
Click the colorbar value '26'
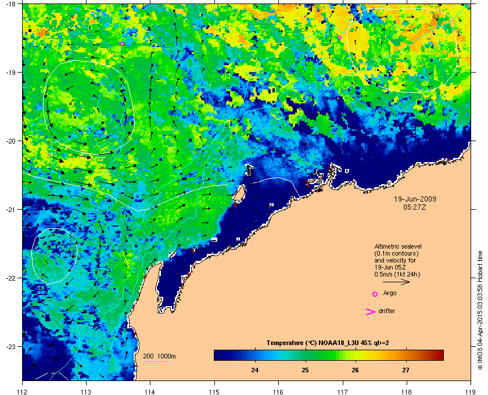coord(355,370)
